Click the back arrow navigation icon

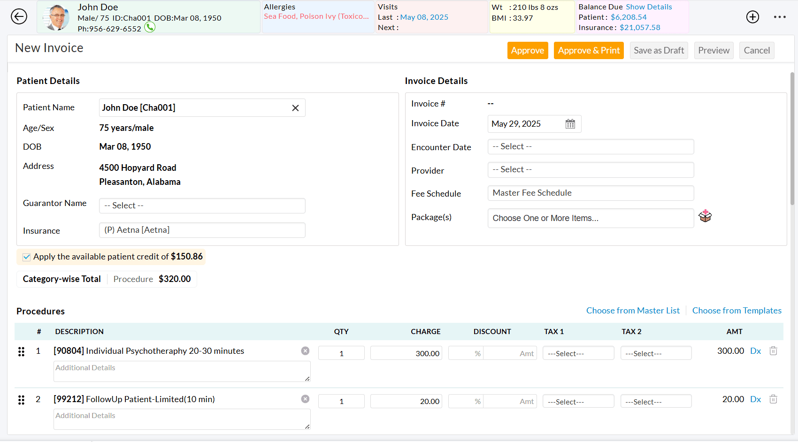click(19, 16)
